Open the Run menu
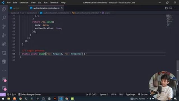This screenshot has height=101, width=179. (46, 3)
